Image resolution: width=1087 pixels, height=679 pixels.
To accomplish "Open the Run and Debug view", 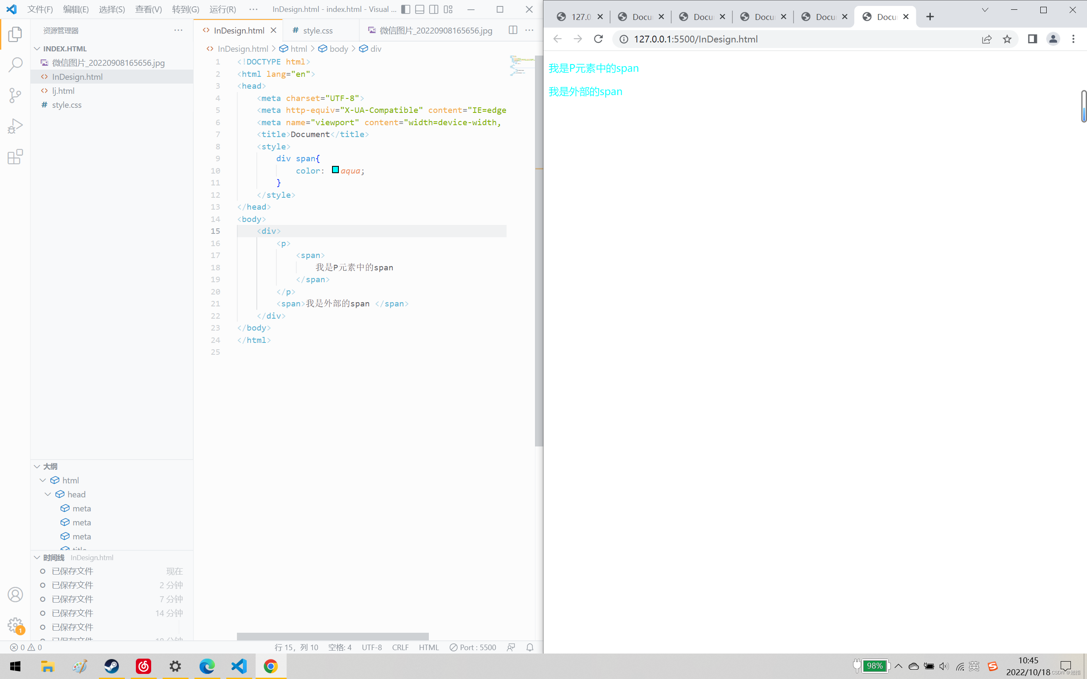I will (15, 126).
